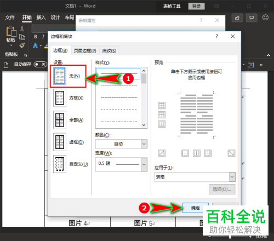Toggle horizontal inside border button in preview
The height and width of the screenshot is (241, 274).
[x=162, y=114]
